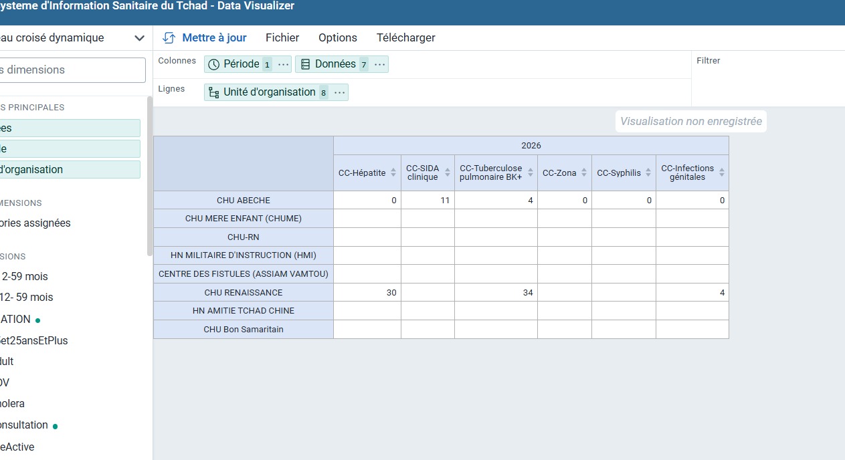
Task: Click the CHU ABECHE row header
Action: click(244, 201)
